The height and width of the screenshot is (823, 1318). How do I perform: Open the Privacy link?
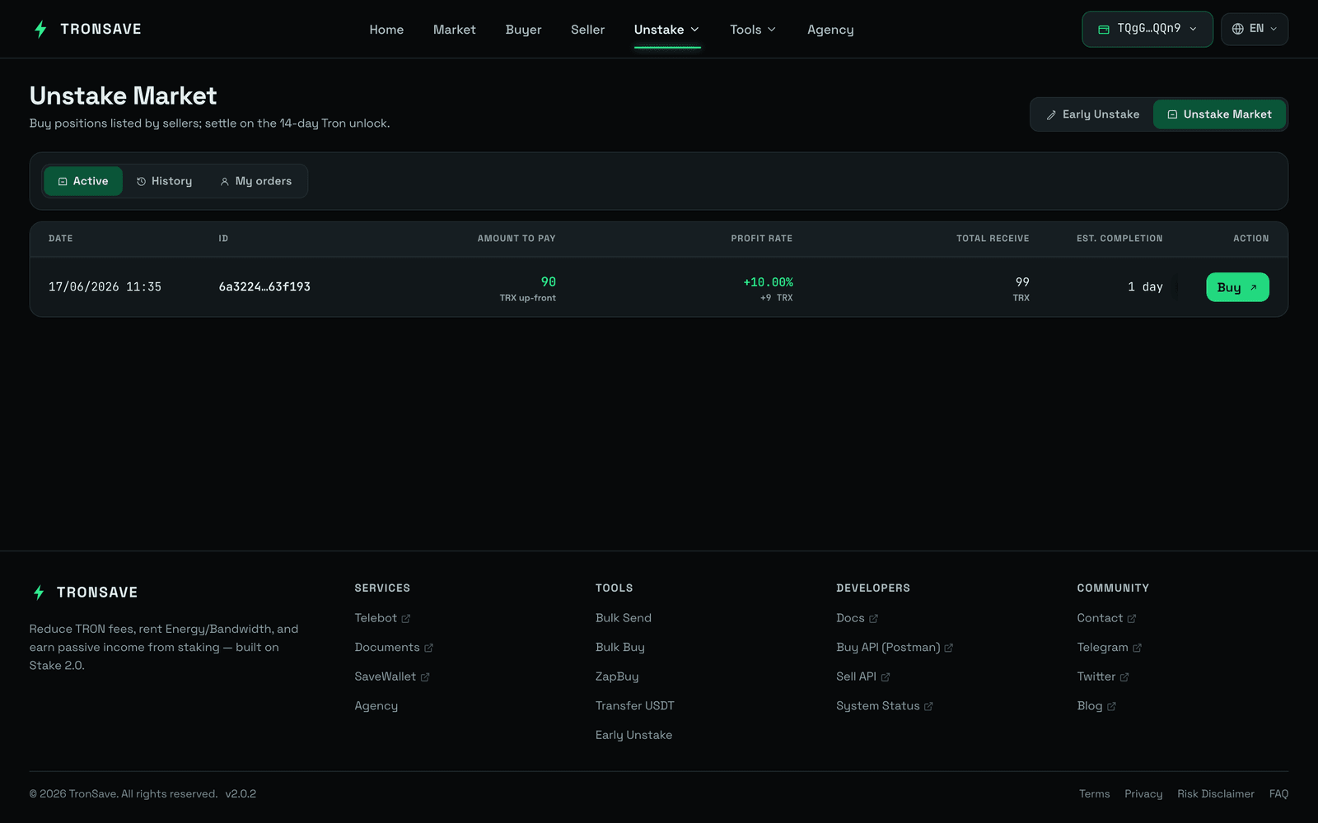click(x=1143, y=794)
